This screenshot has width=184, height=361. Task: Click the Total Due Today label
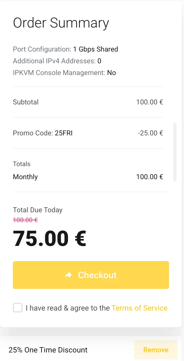click(37, 210)
